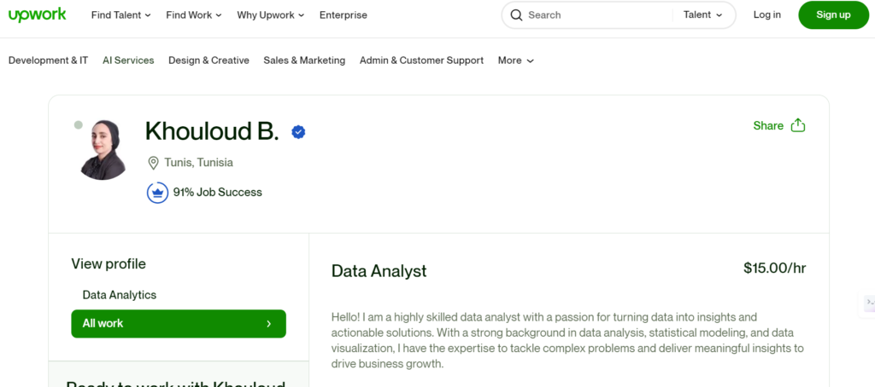Open the Enterprise menu item

point(343,14)
